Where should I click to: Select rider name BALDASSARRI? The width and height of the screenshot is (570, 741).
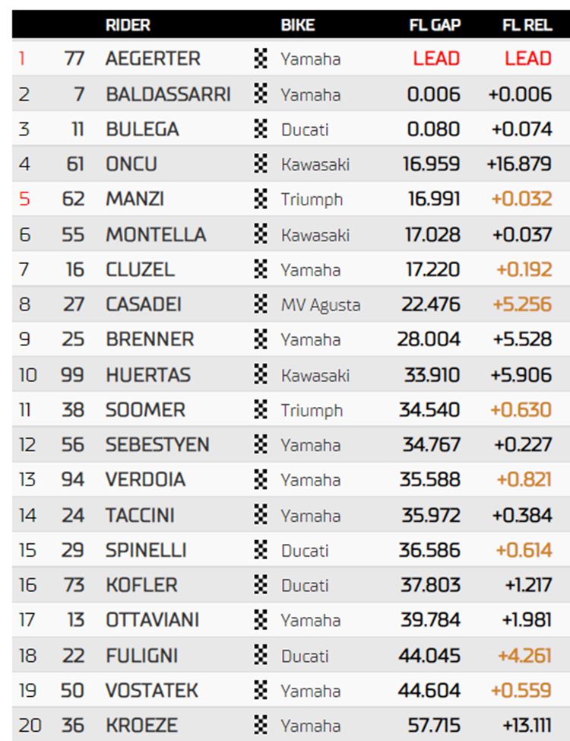point(168,94)
